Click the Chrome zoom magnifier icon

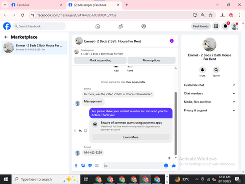point(203,15)
